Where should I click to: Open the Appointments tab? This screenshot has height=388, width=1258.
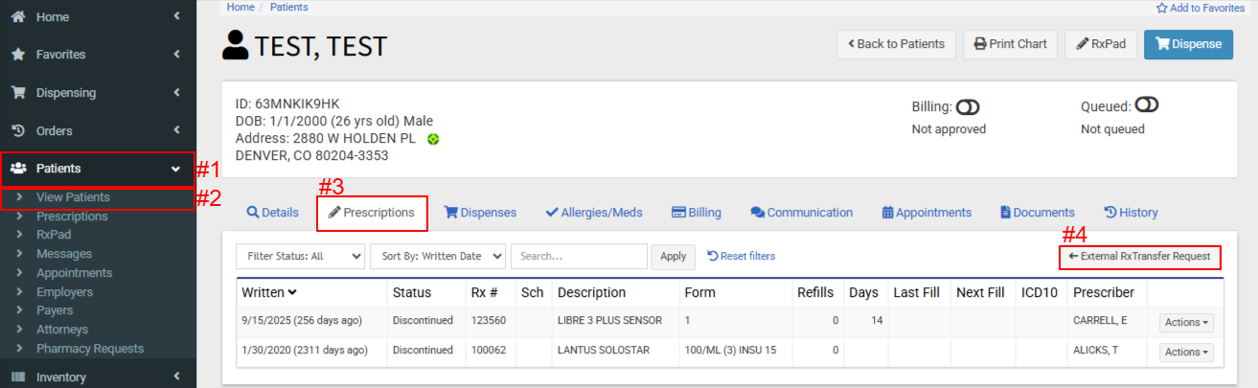click(926, 213)
